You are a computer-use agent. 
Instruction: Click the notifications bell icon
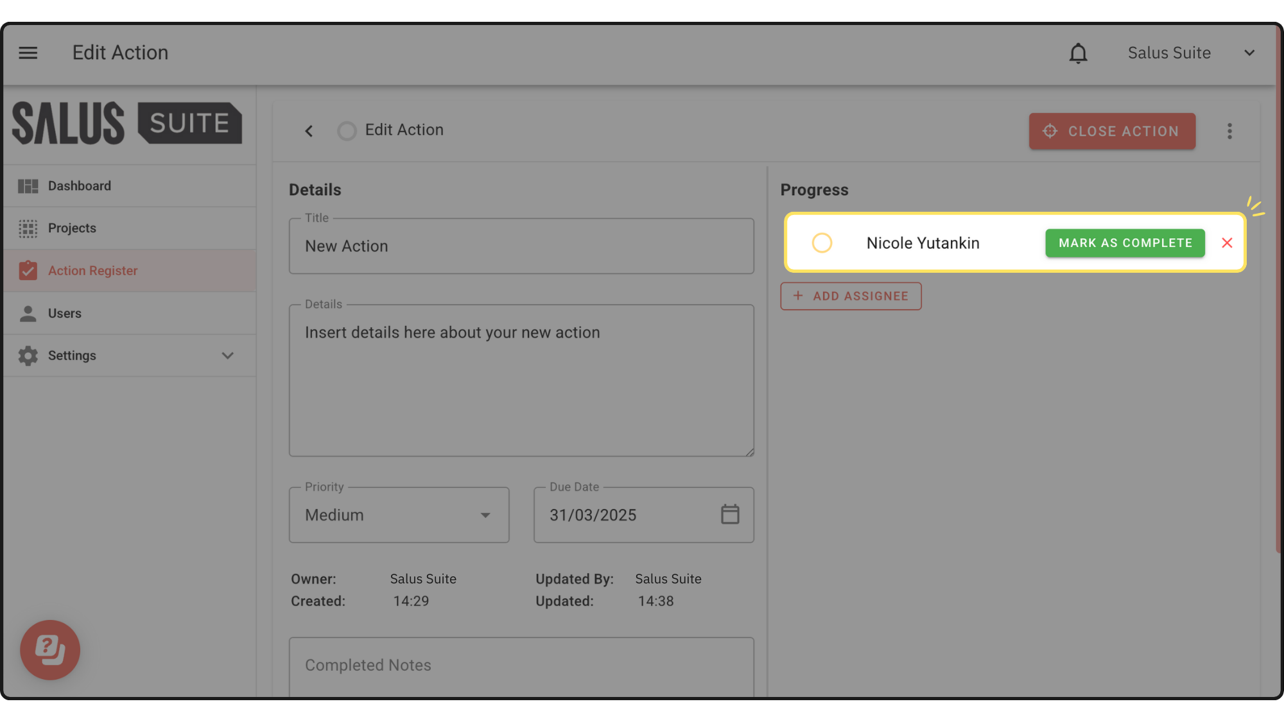coord(1078,53)
